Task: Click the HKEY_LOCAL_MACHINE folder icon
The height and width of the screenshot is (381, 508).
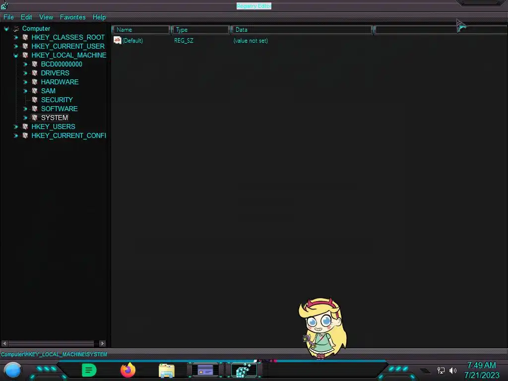Action: click(25, 56)
